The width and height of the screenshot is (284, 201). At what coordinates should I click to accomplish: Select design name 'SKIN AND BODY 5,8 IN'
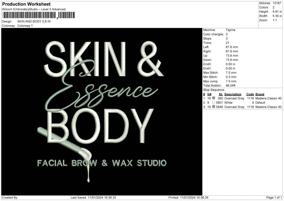34,21
